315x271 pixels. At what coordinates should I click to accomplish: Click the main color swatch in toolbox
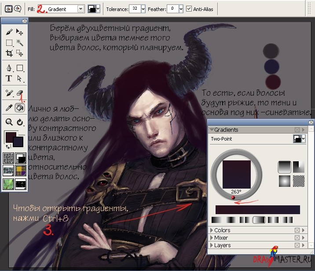point(10,137)
